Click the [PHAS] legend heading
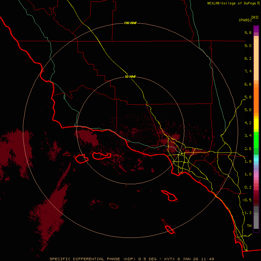Viewport: 261px width, 261px height. click(x=245, y=20)
